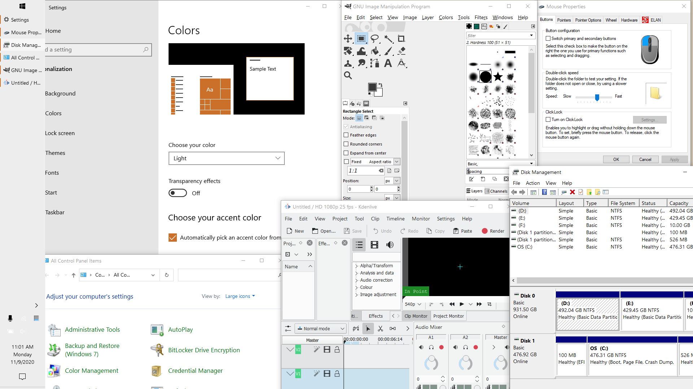Viewport: 693px width, 389px height.
Task: Mute audio channel A1 in Audio Mixer
Action: pyautogui.click(x=421, y=347)
